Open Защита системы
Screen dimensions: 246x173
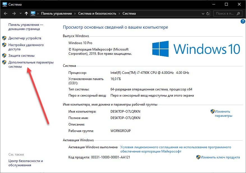[x=21, y=56]
